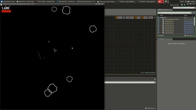Toggle world coordinate system globe icon
The height and width of the screenshot is (110, 196).
(124, 18)
